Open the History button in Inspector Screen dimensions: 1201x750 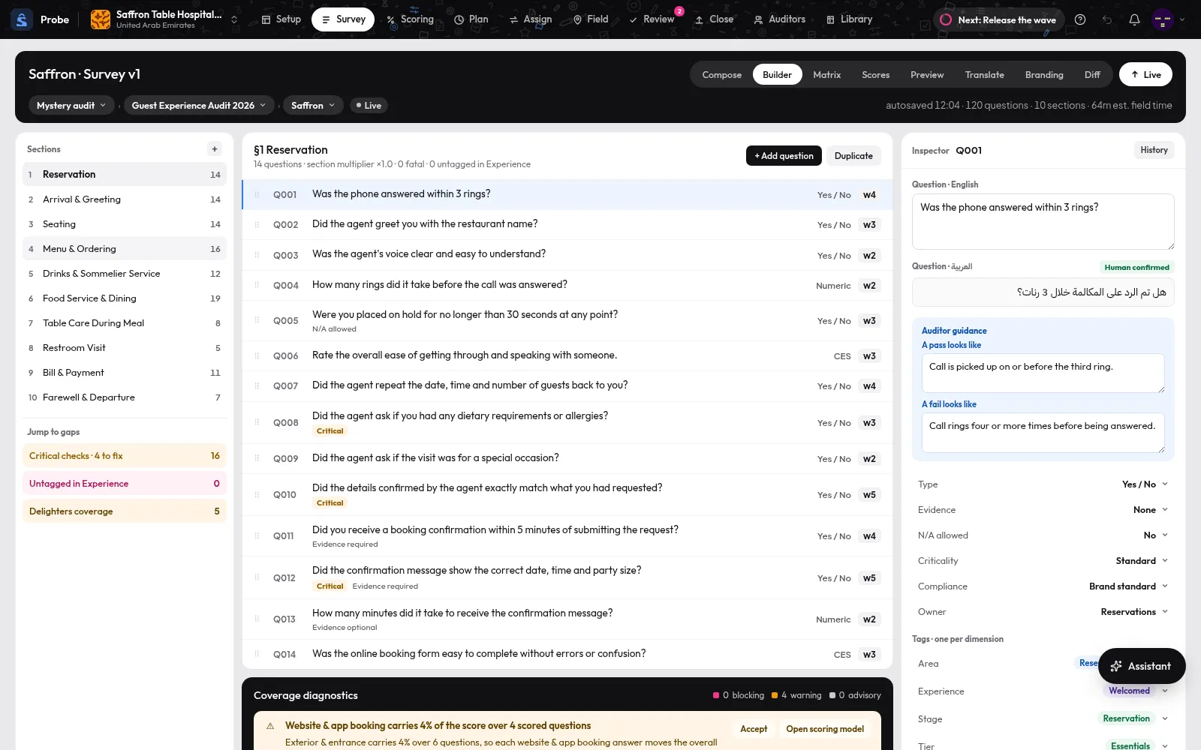(1154, 150)
